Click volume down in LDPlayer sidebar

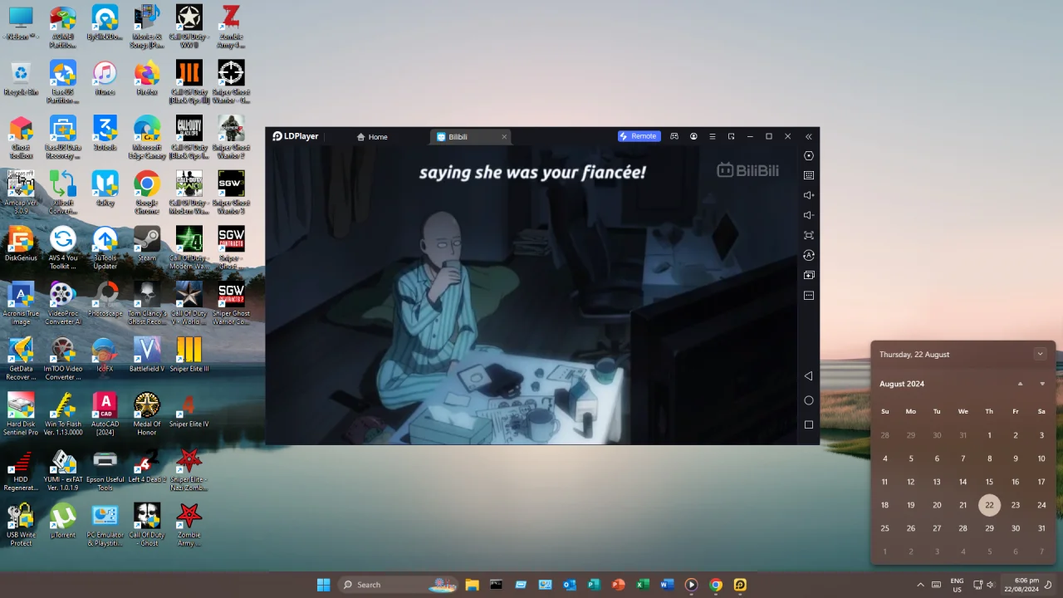809,215
